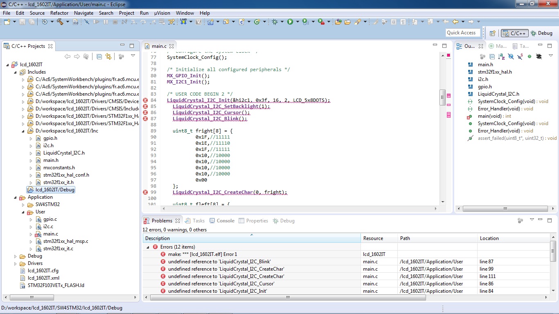Switch to the Tasks tab
The height and width of the screenshot is (314, 559).
click(x=195, y=221)
